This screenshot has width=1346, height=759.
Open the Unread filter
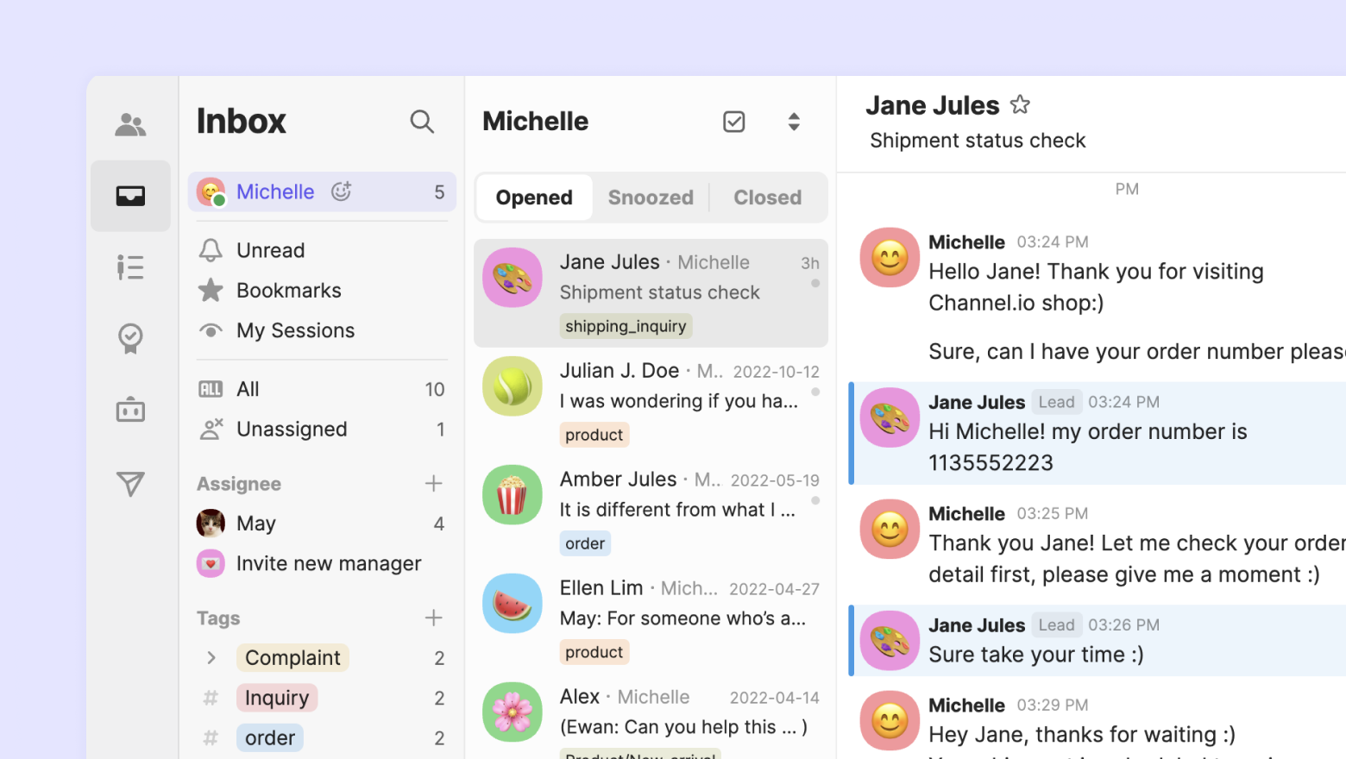(323, 250)
